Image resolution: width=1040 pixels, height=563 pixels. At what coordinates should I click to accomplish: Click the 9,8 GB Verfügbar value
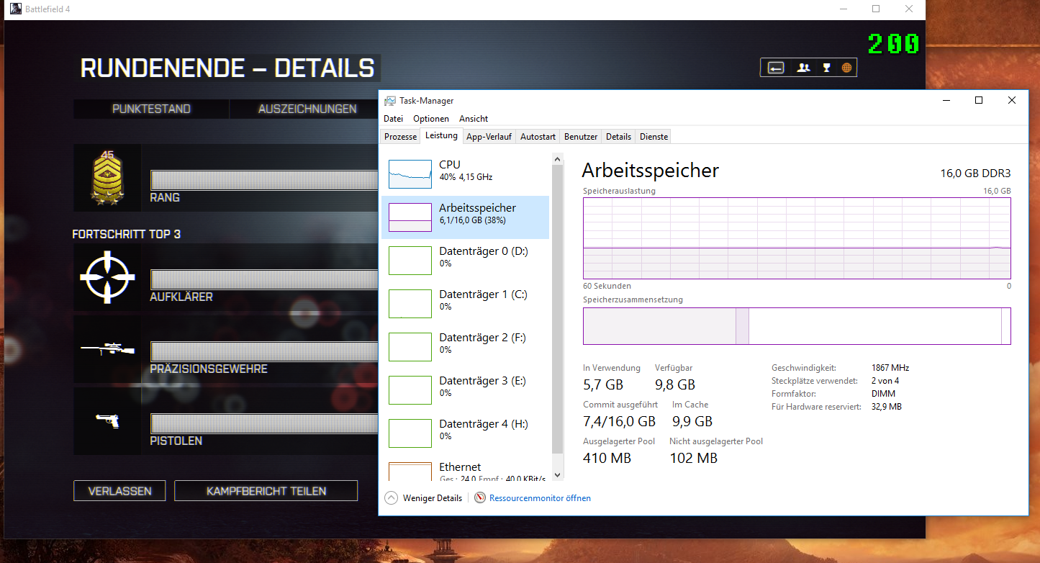point(675,384)
